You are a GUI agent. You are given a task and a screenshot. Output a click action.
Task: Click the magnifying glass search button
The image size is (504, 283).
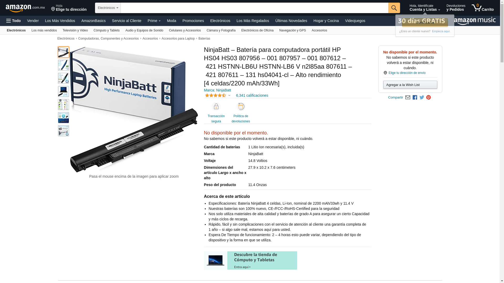click(394, 8)
